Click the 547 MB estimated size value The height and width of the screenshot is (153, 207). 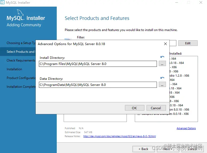point(88,132)
